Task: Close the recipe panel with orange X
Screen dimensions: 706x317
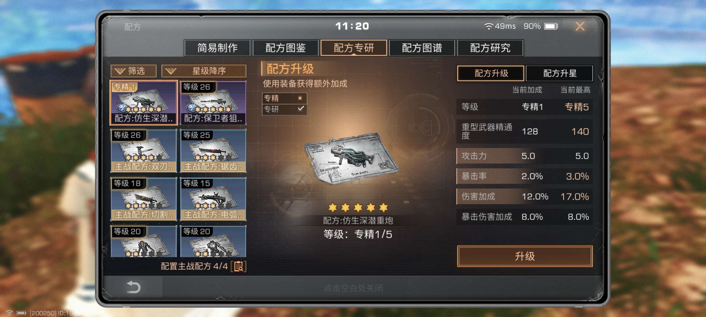Action: pos(580,26)
